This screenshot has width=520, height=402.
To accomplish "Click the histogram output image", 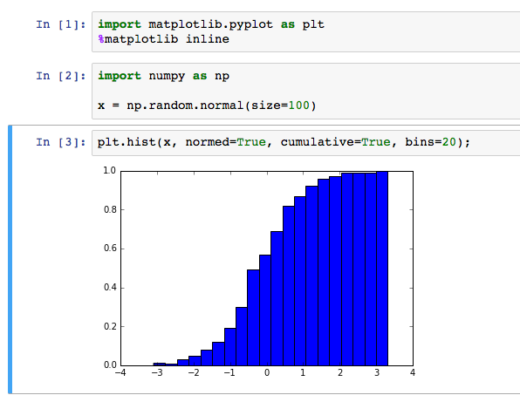I will pos(258,272).
